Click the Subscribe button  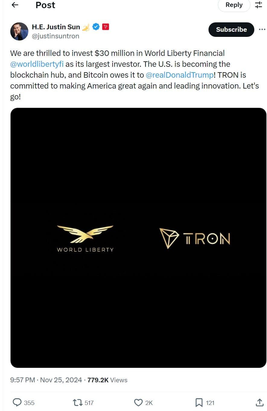coord(231,29)
